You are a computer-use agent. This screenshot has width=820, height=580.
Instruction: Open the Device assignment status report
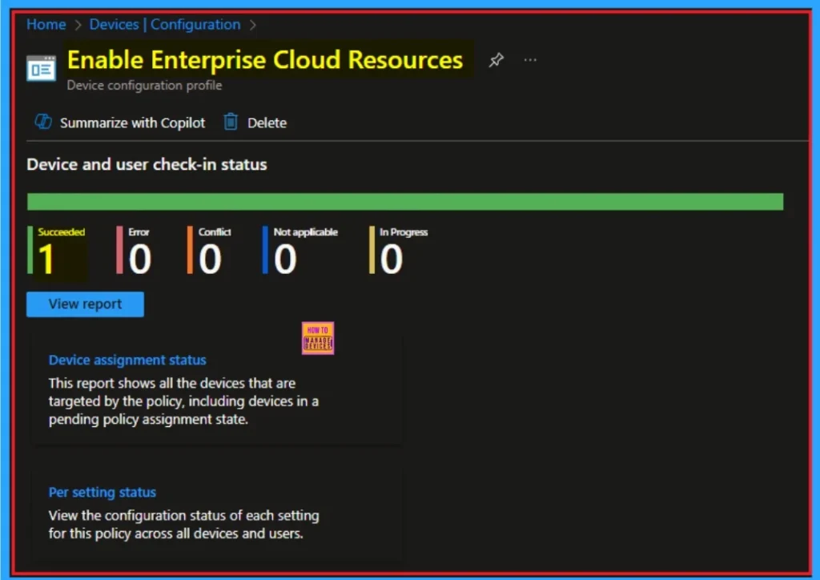pos(127,360)
